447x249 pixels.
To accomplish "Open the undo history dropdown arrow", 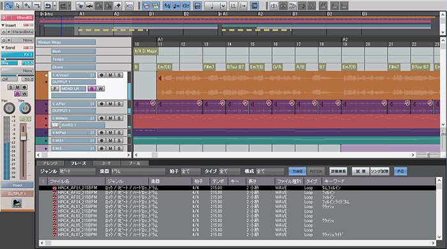I will coord(54,5).
